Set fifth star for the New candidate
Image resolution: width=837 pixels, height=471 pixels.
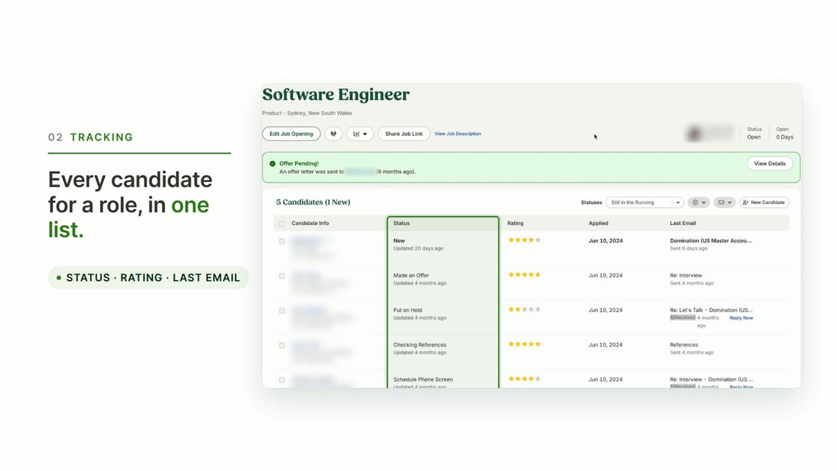point(538,240)
